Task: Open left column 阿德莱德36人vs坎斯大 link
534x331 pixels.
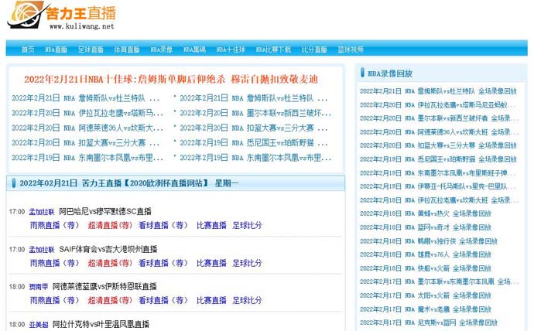Action: point(87,128)
